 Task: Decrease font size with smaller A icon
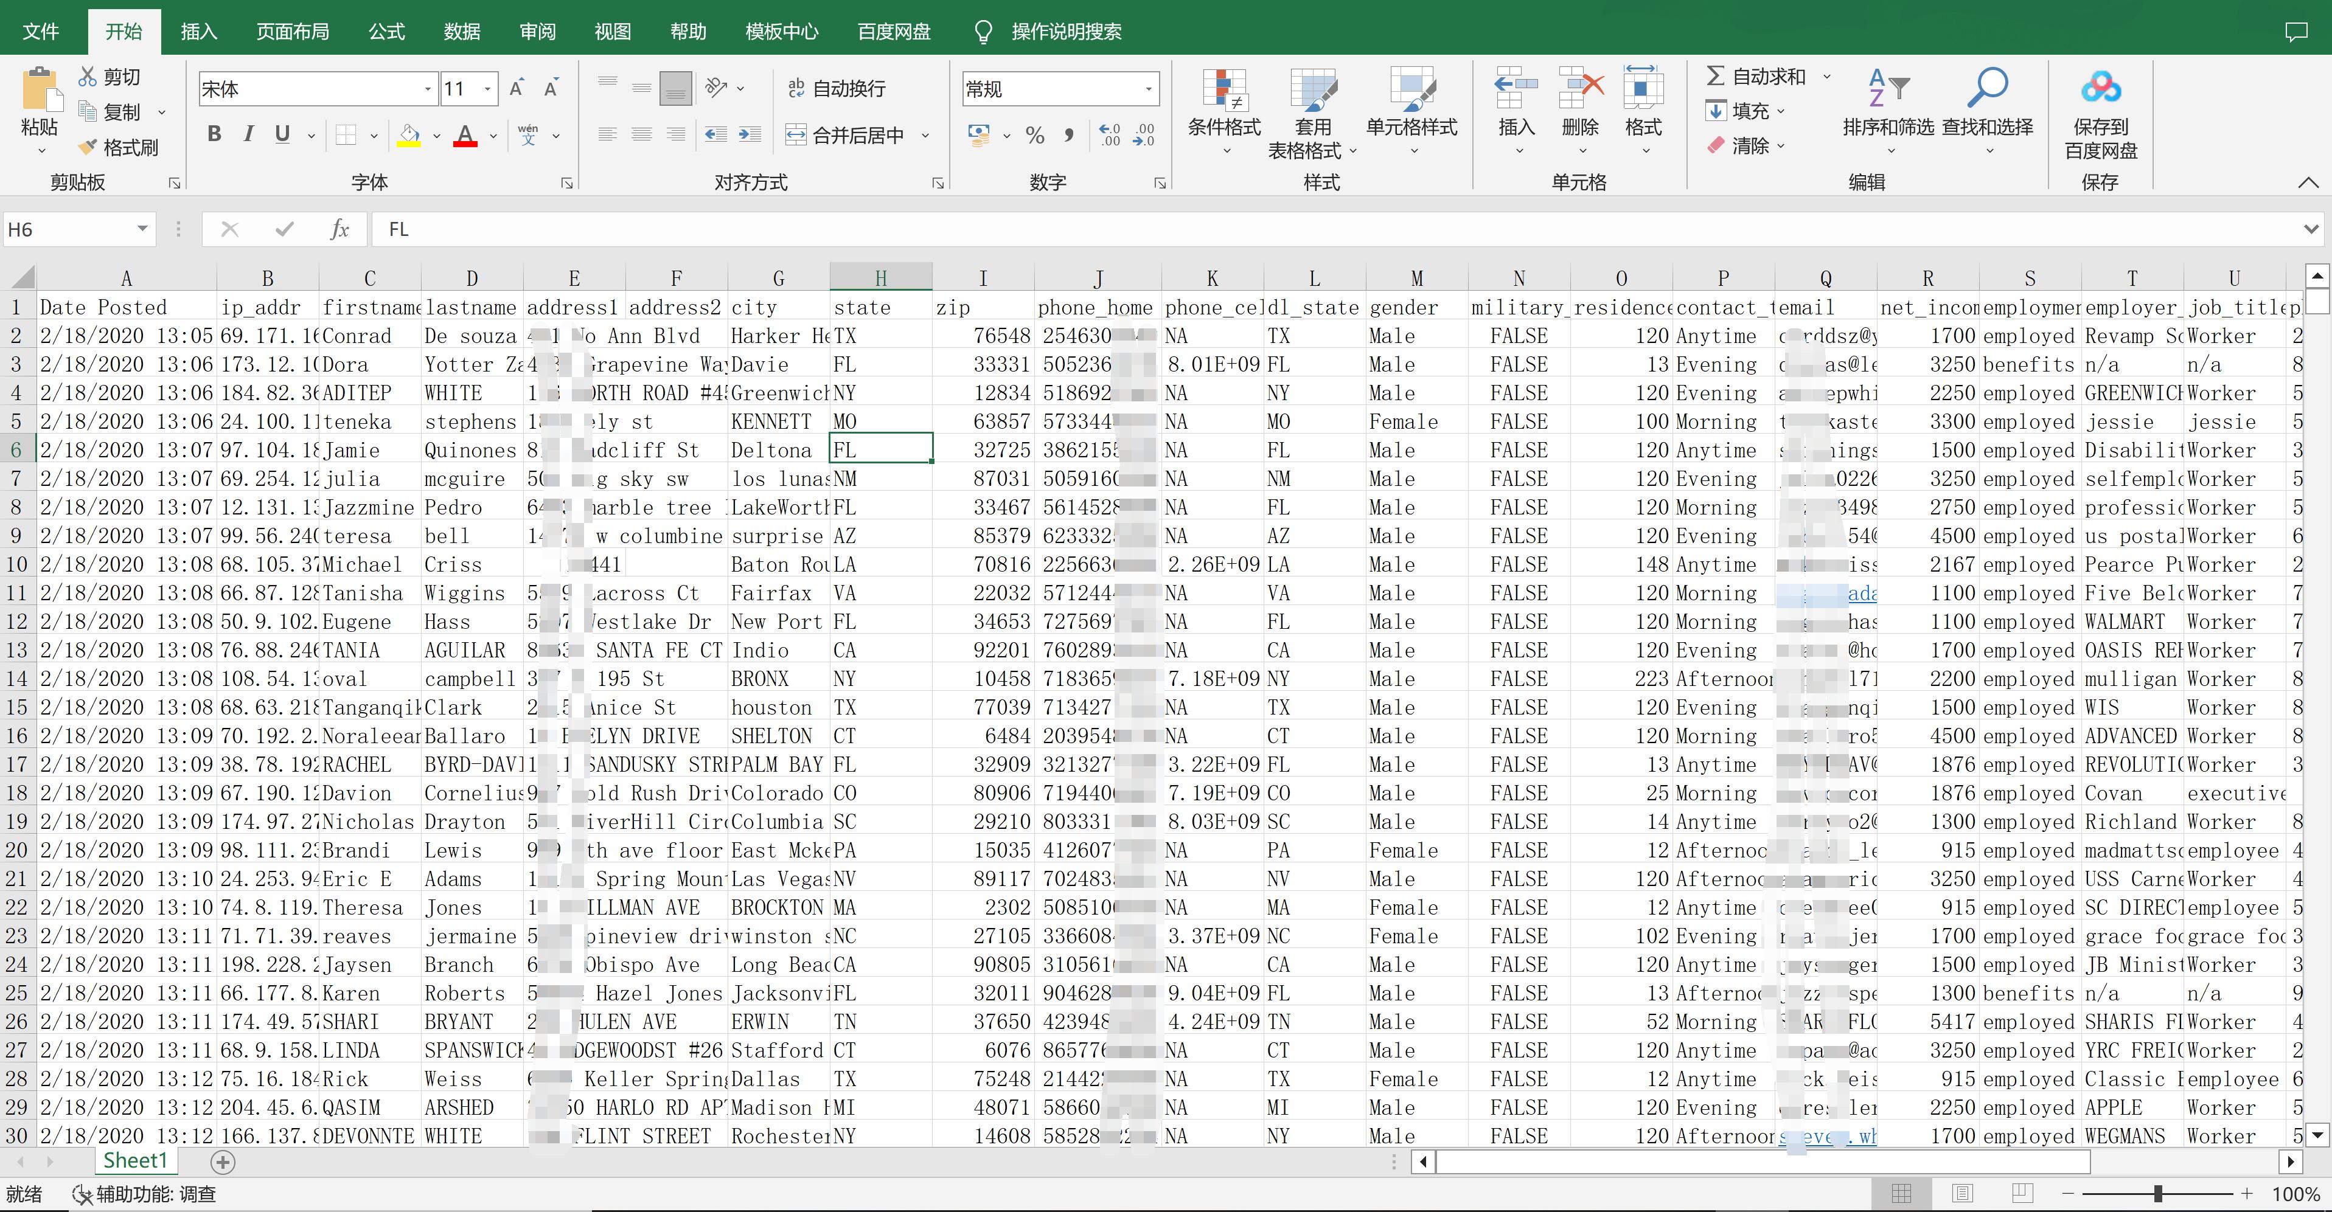[551, 88]
